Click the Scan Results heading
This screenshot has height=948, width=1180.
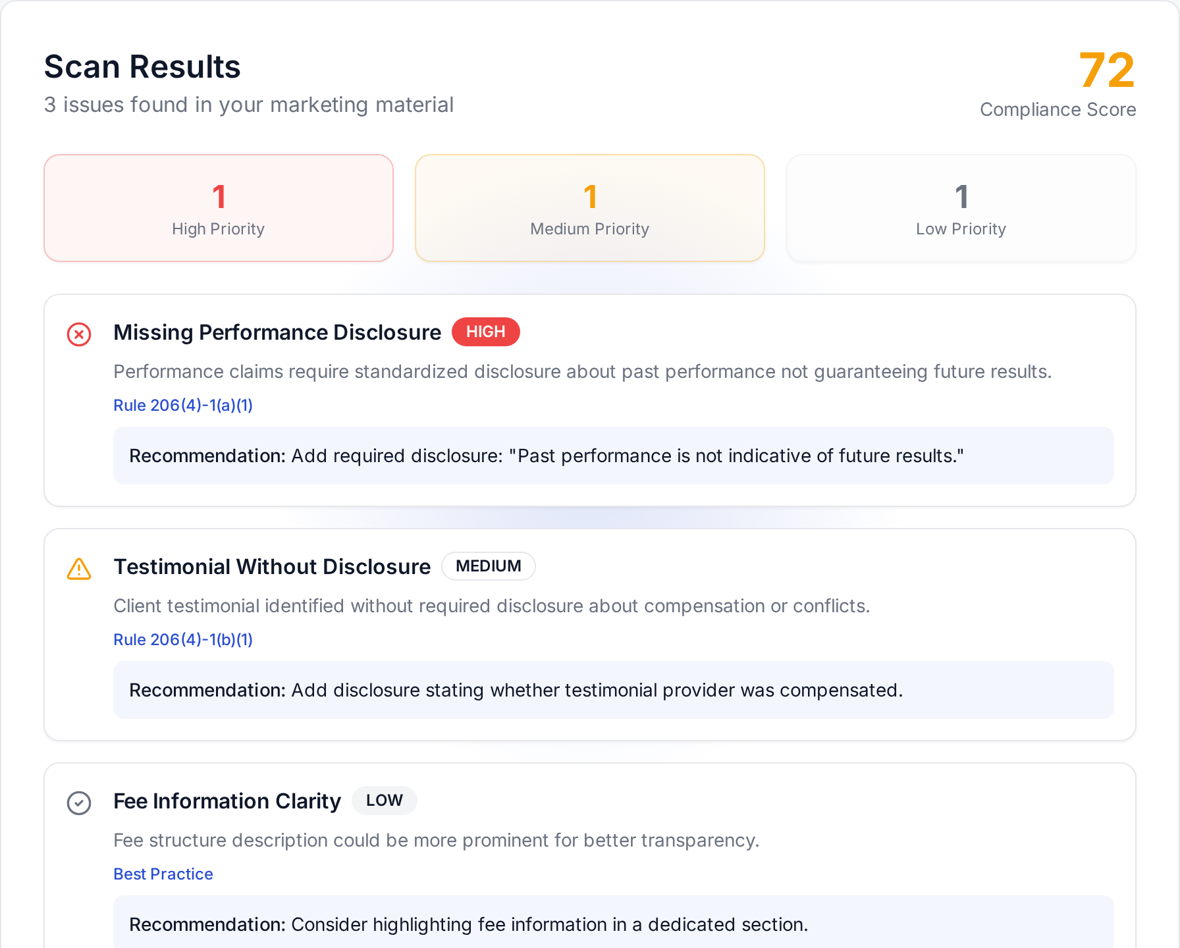pyautogui.click(x=142, y=66)
